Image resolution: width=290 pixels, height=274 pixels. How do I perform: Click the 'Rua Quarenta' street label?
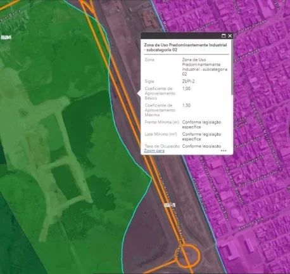(x=251, y=161)
